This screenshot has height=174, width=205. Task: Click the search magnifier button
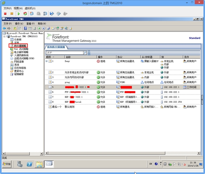85,53
